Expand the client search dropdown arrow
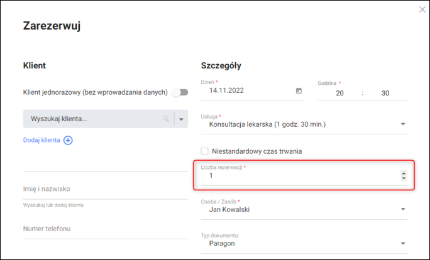Viewport: 430px width, 260px height. [182, 119]
